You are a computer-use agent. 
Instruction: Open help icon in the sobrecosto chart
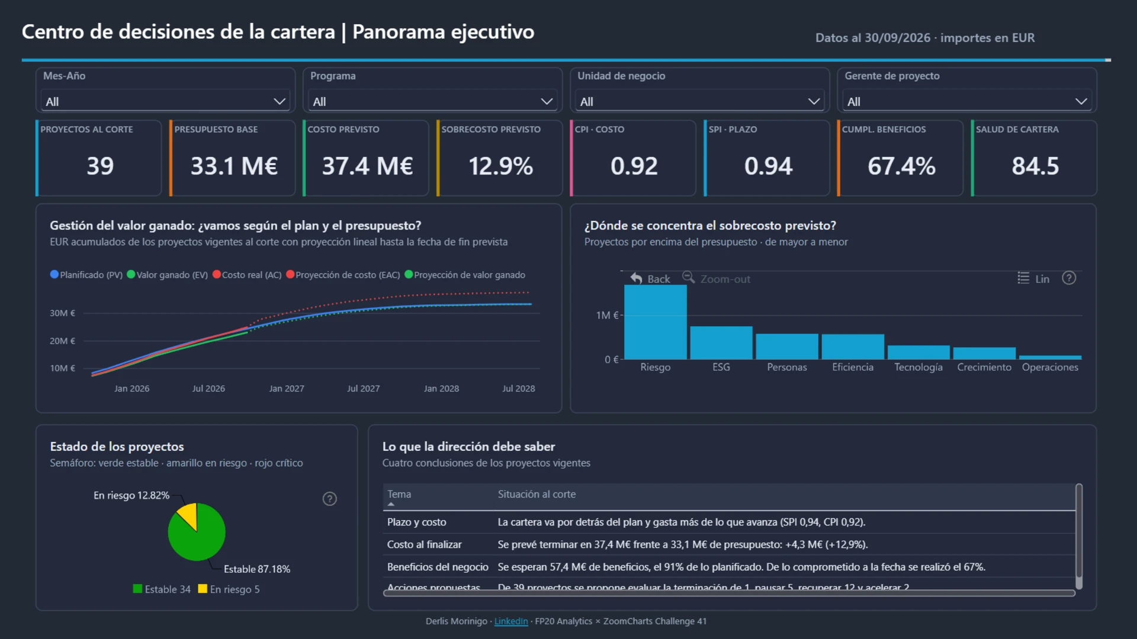pyautogui.click(x=1069, y=278)
